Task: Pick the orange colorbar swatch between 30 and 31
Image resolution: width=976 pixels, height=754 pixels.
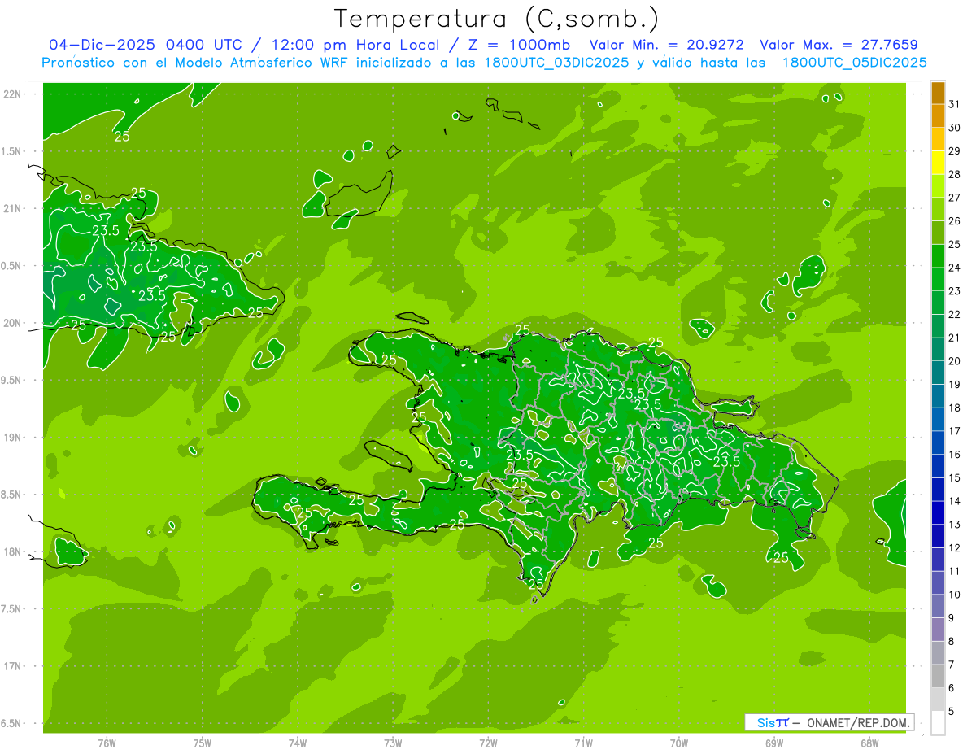Action: pyautogui.click(x=938, y=116)
